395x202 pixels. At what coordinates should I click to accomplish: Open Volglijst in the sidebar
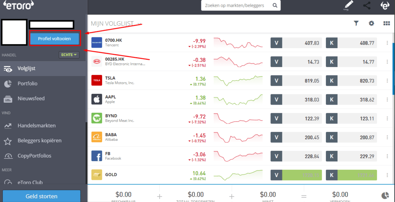click(43, 68)
